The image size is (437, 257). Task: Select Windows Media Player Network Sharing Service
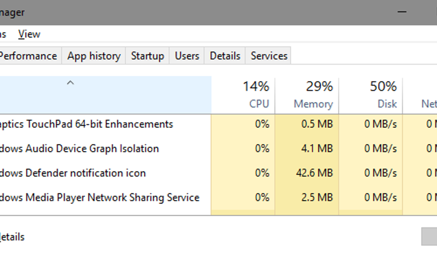[x=100, y=197]
